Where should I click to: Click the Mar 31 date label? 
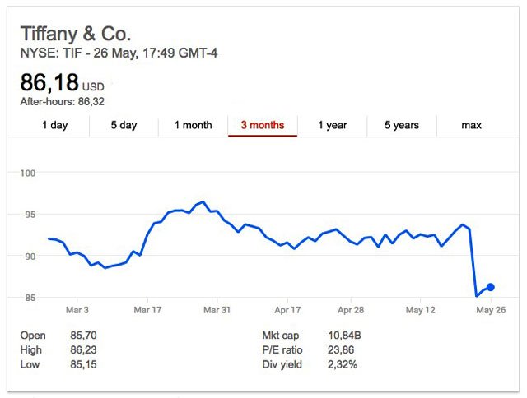pyautogui.click(x=217, y=310)
